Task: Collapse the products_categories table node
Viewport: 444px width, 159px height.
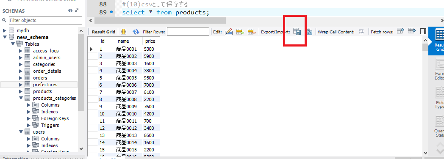Action: pos(21,98)
